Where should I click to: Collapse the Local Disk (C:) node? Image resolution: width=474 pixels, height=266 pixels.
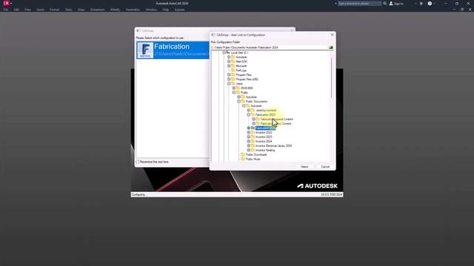[224, 52]
